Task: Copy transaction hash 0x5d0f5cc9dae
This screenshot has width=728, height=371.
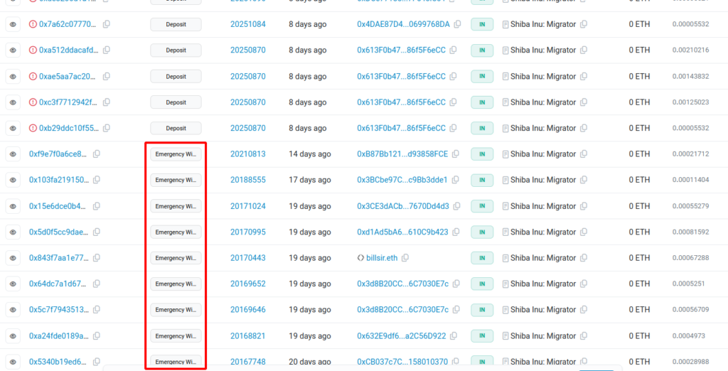Action: [x=97, y=232]
